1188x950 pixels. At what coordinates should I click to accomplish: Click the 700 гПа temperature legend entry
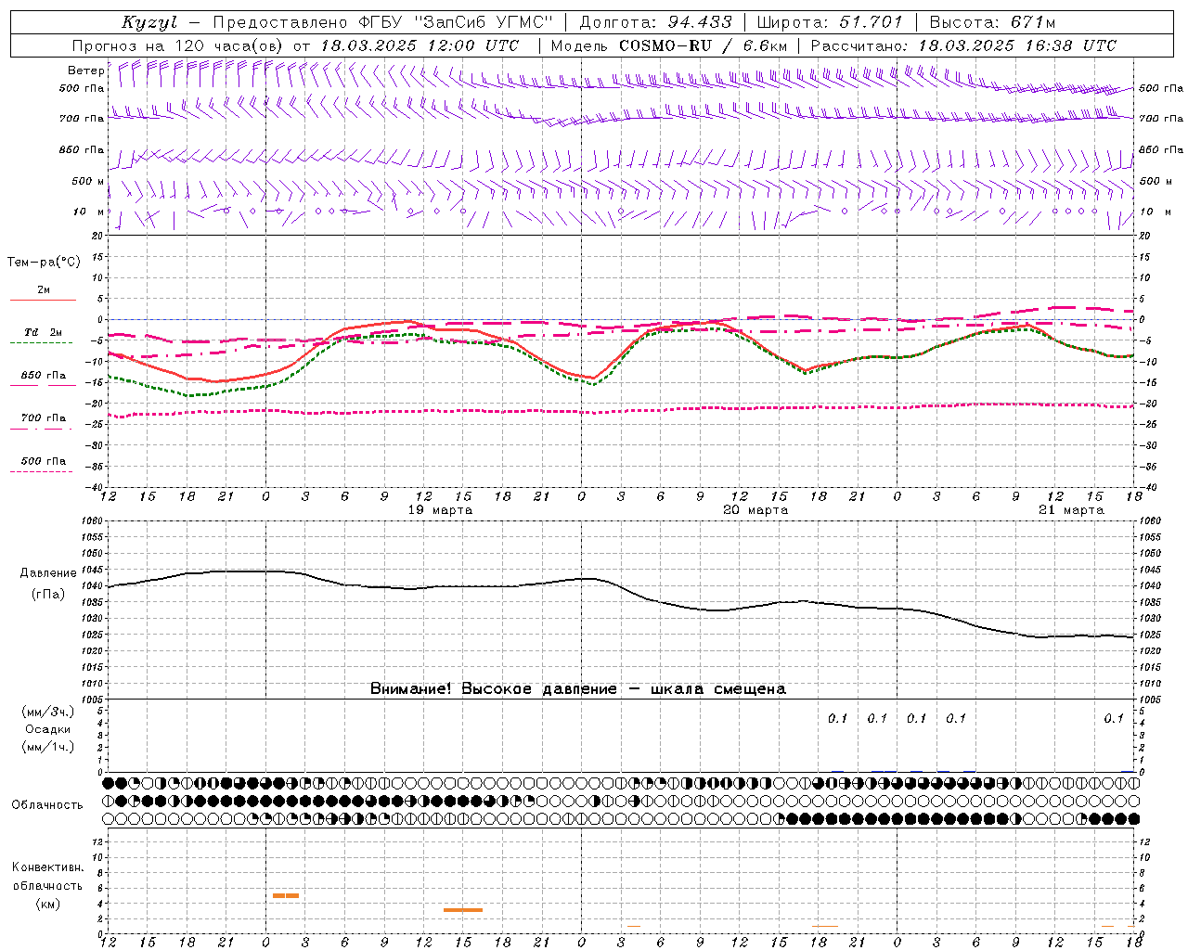[44, 418]
